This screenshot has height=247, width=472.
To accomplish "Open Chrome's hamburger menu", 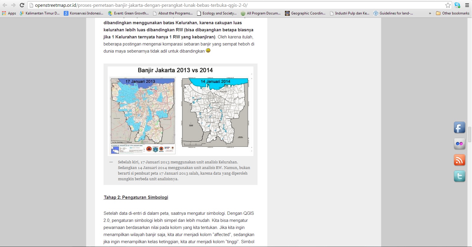I will 467,5.
